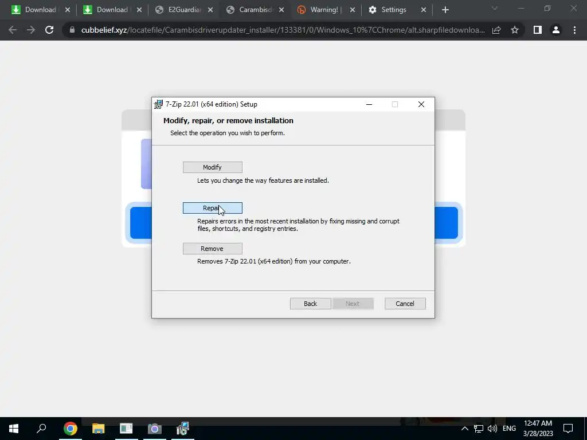Open Chrome from the taskbar
This screenshot has width=587, height=440.
pos(70,429)
